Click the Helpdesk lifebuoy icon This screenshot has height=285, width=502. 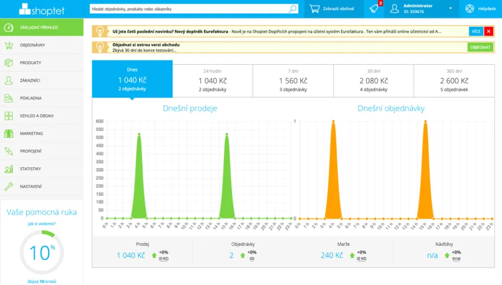pos(470,9)
